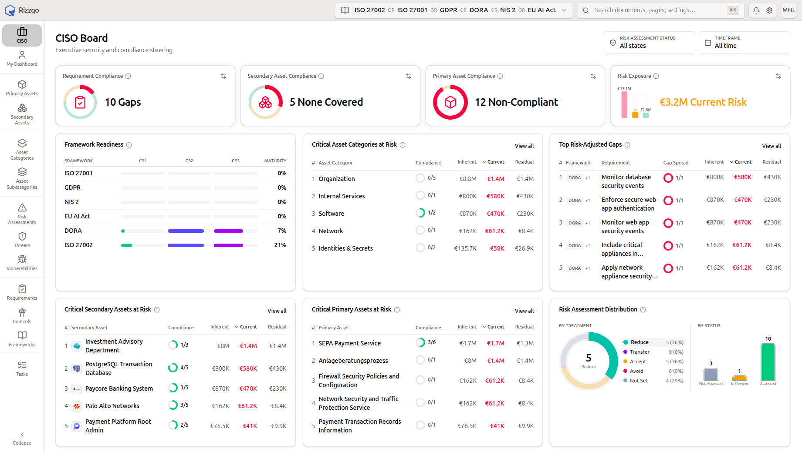Image resolution: width=802 pixels, height=452 pixels.
Task: Open the Timeframe selector
Action: tap(744, 42)
